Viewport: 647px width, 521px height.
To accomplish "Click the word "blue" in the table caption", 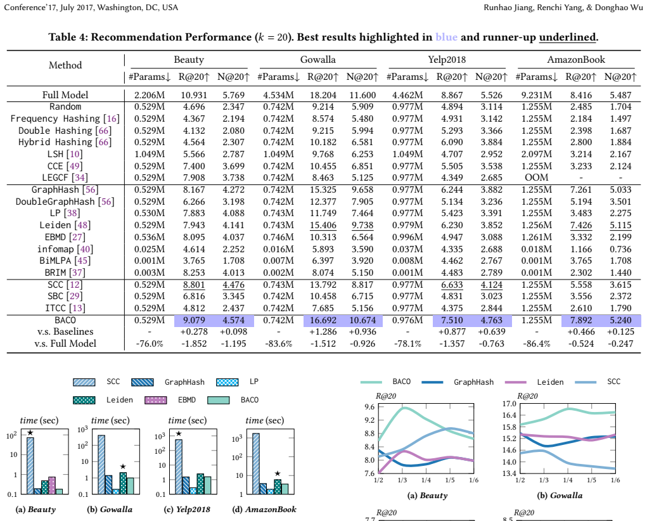I will (x=447, y=37).
